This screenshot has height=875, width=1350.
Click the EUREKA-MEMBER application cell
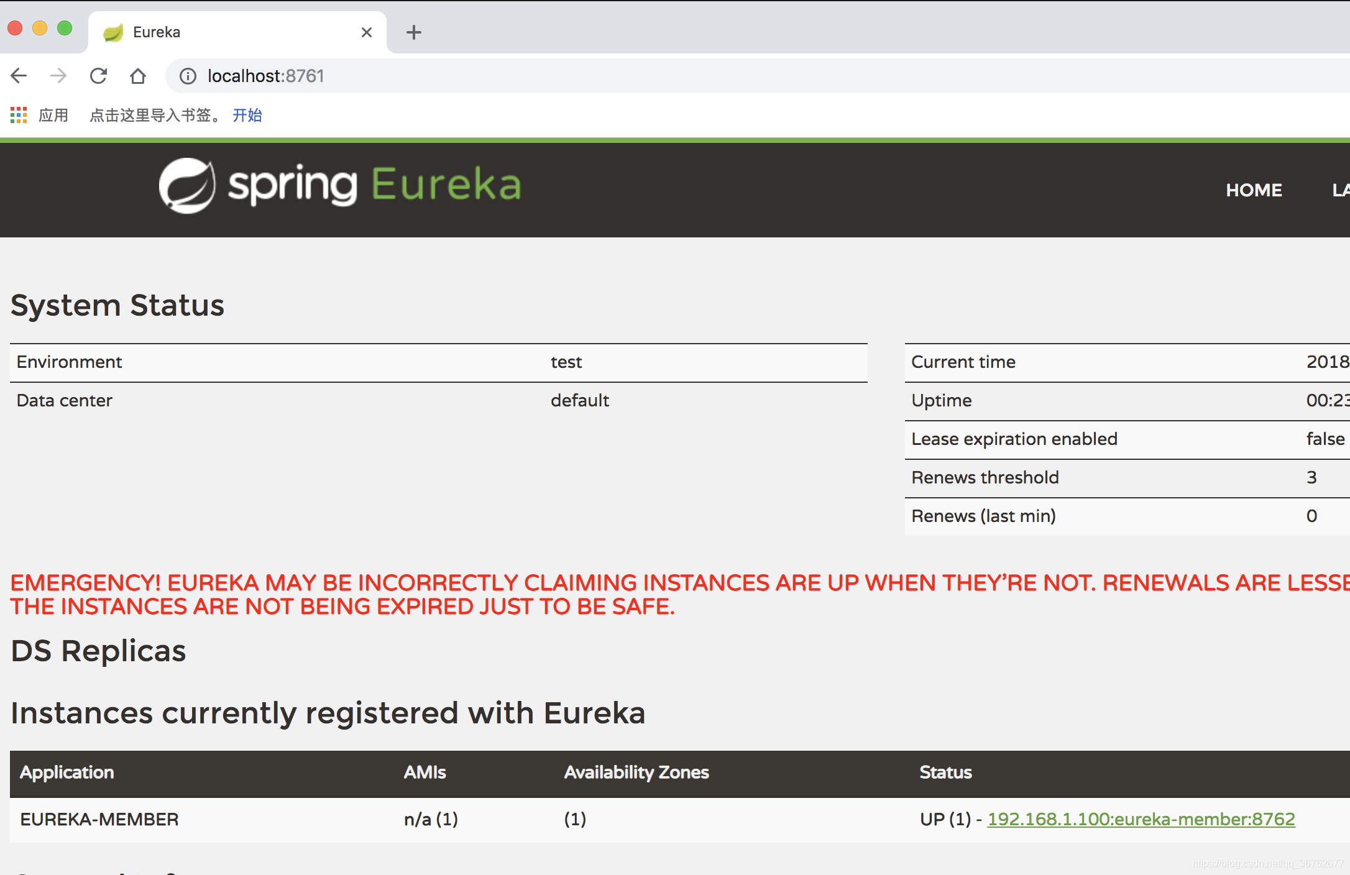coord(99,819)
